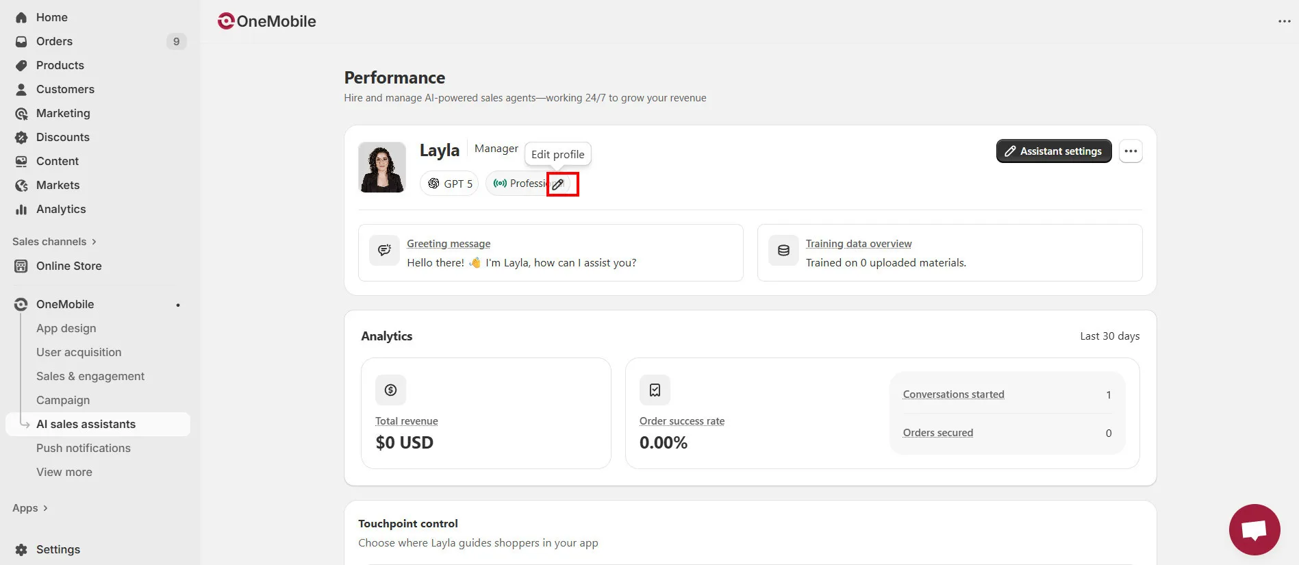This screenshot has height=565, width=1299.
Task: Click the Order success rate label
Action: coord(682,421)
